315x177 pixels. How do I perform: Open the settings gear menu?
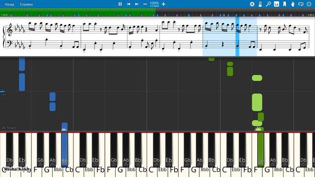point(252,4)
